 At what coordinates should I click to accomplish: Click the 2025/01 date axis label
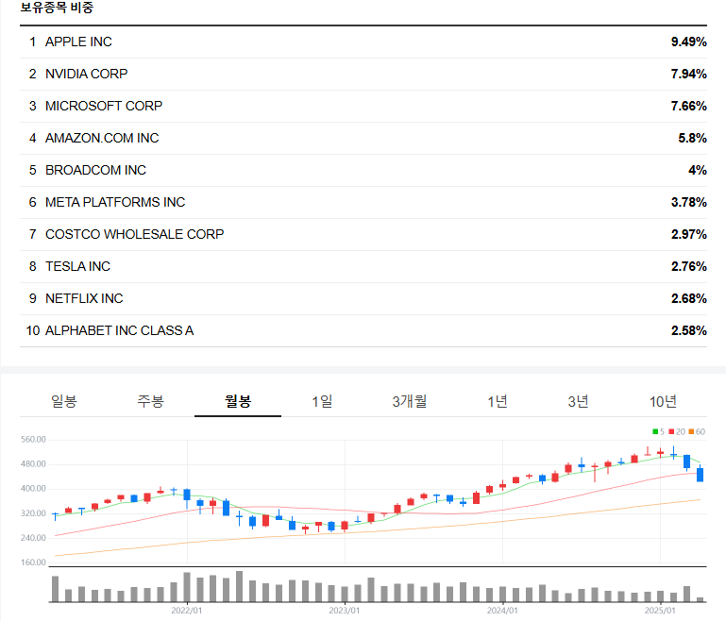[660, 611]
